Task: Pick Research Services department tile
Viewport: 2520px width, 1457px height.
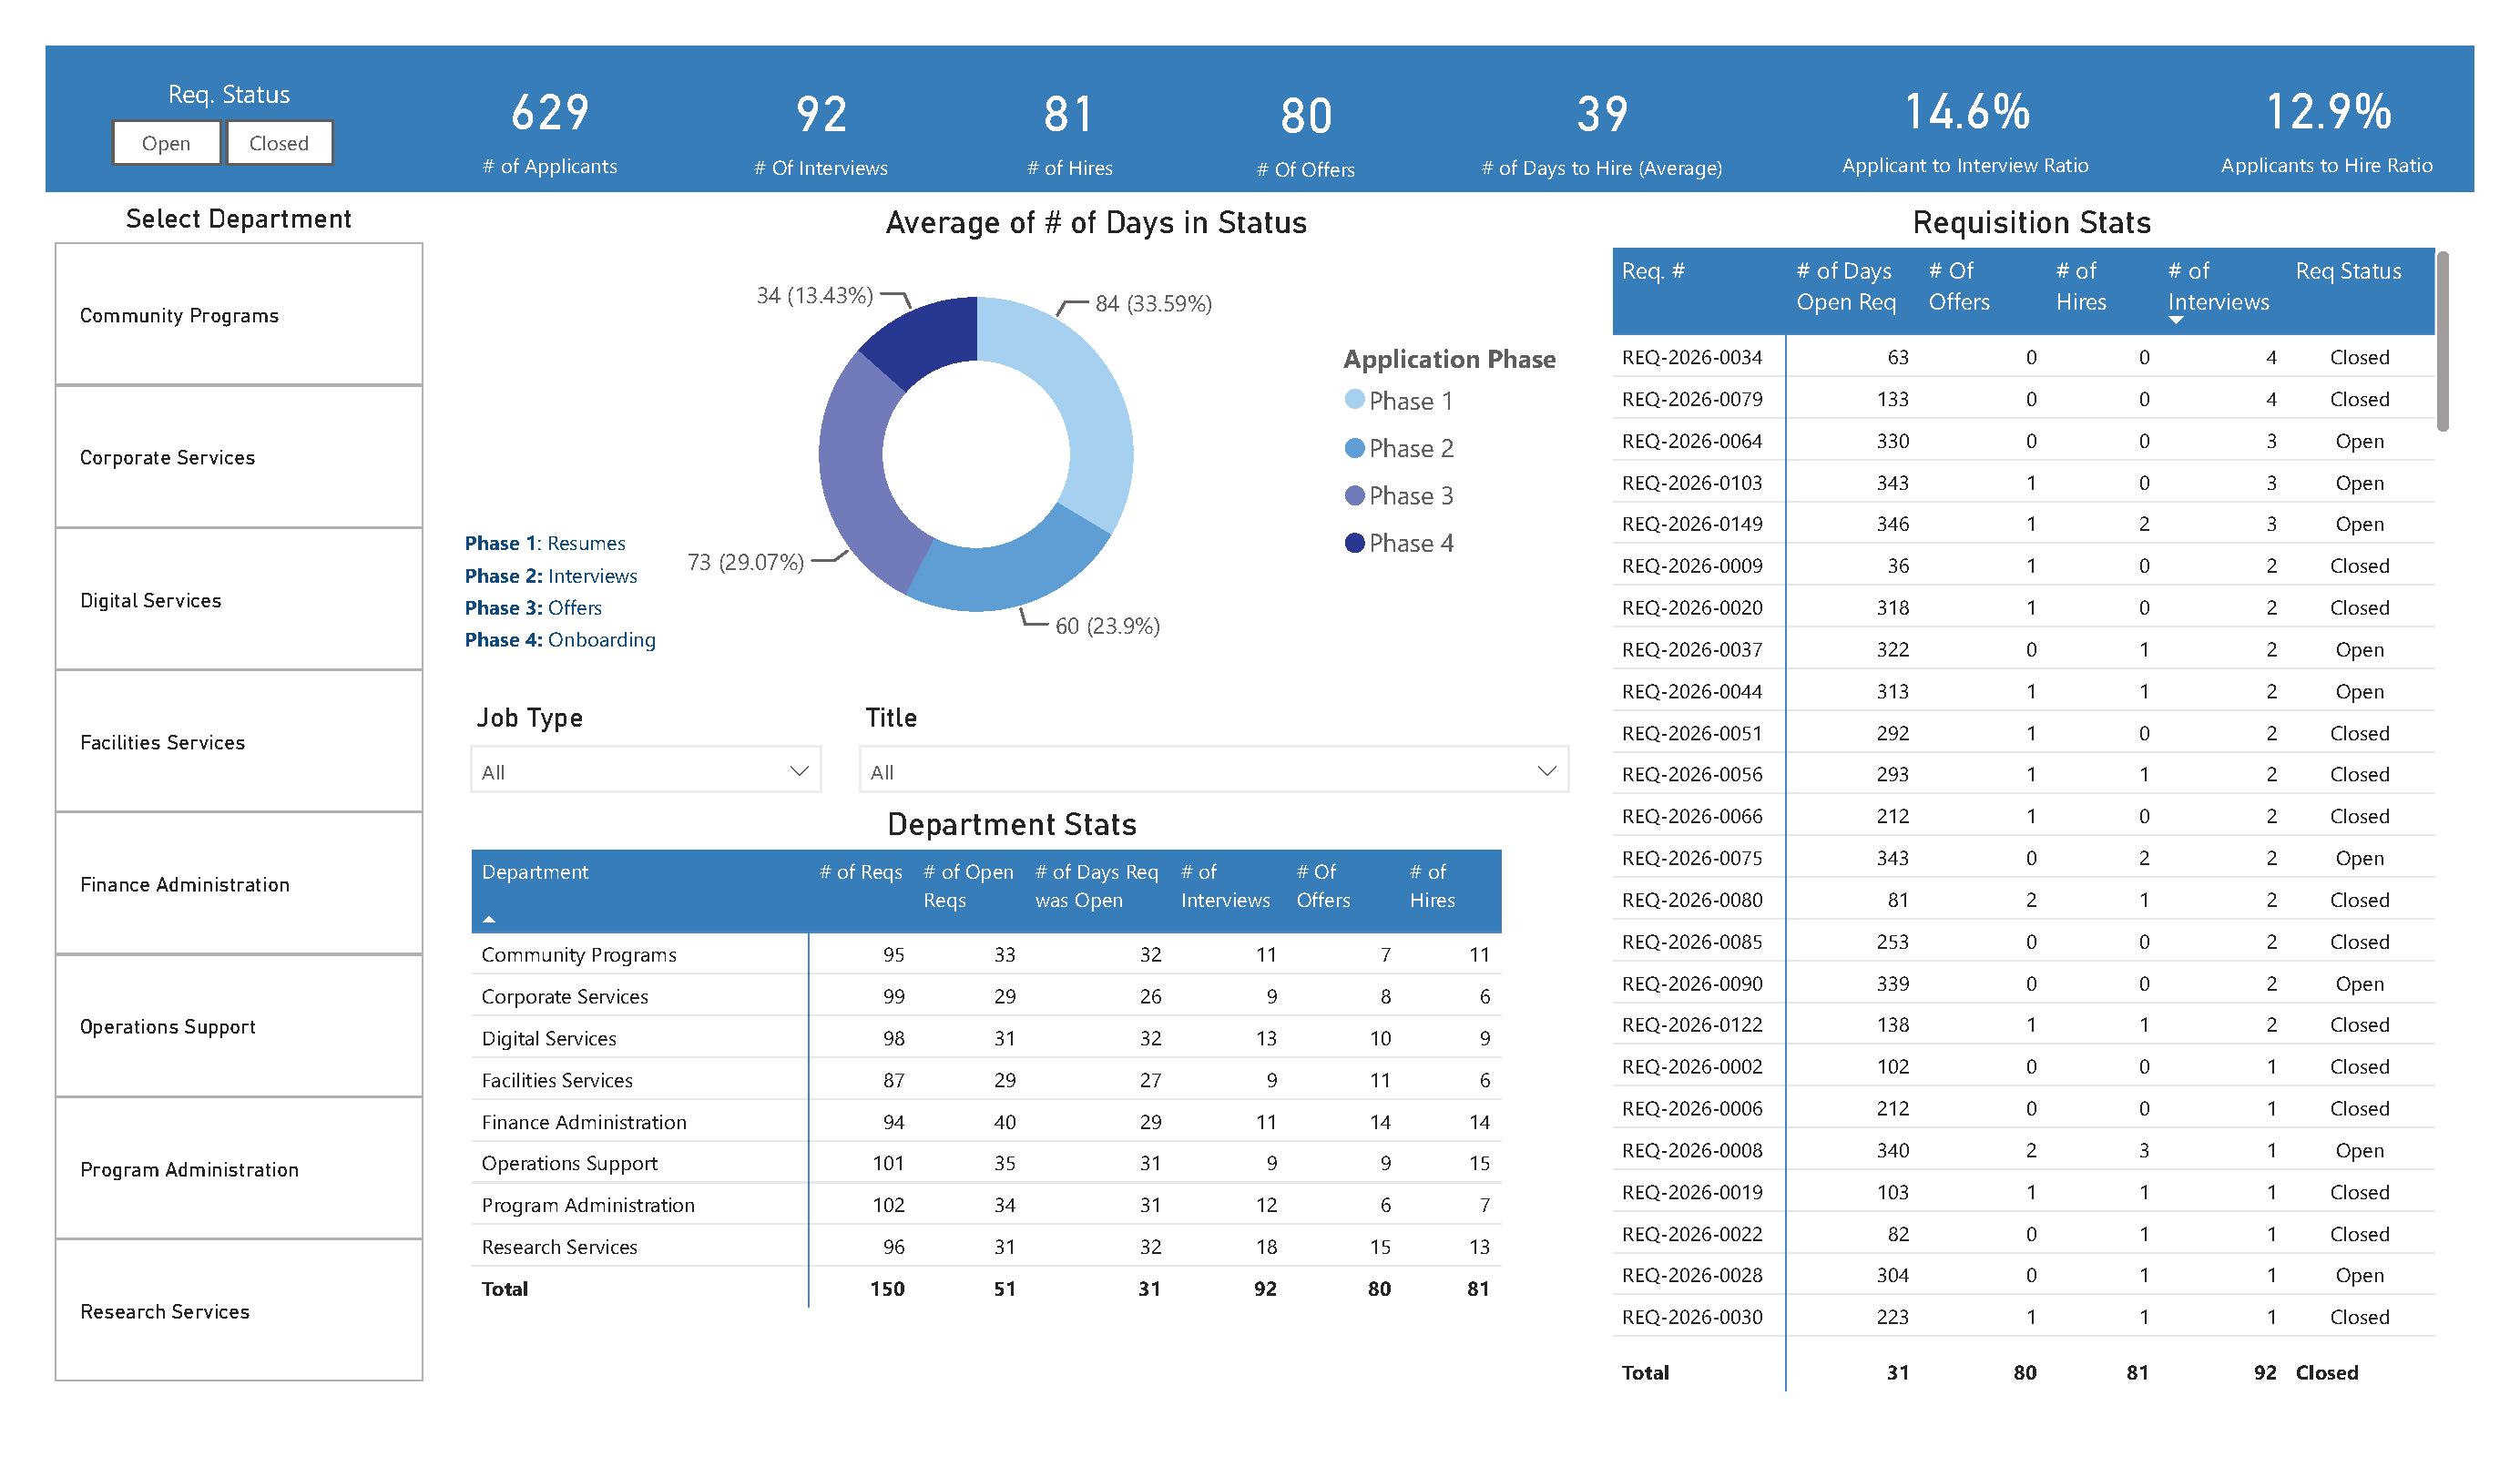Action: tap(239, 1311)
